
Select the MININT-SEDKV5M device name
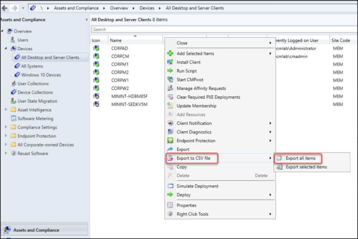click(x=129, y=104)
